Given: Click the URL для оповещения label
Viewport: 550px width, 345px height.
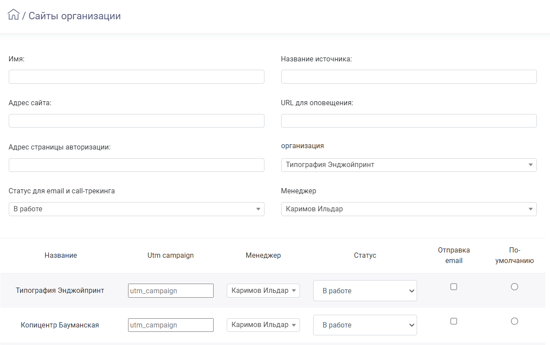Looking at the screenshot, I should coord(317,103).
